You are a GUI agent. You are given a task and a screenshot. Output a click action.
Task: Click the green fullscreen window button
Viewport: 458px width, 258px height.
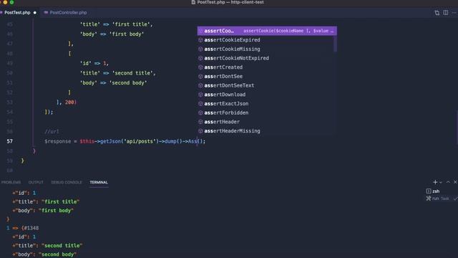11,2
